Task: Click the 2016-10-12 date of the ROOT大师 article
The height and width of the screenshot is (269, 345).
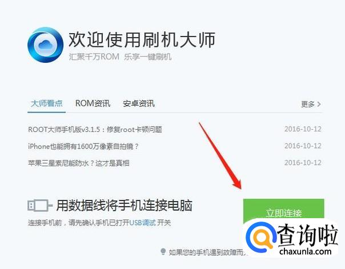Action: [x=303, y=129]
